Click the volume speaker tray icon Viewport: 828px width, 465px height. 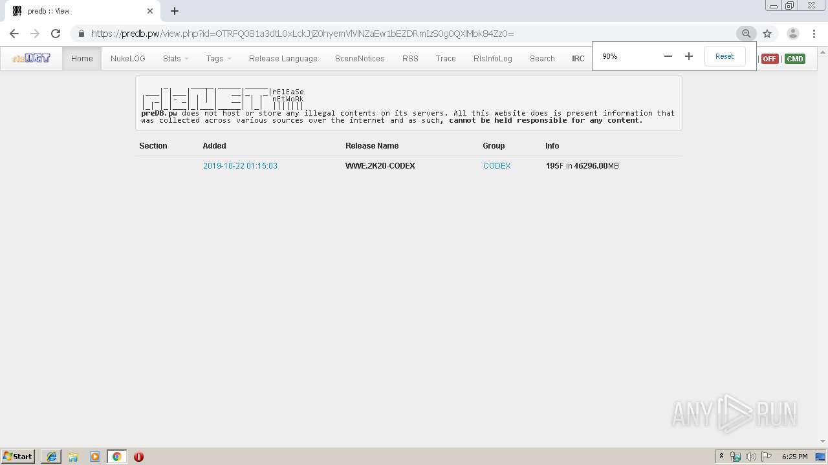[x=751, y=457]
